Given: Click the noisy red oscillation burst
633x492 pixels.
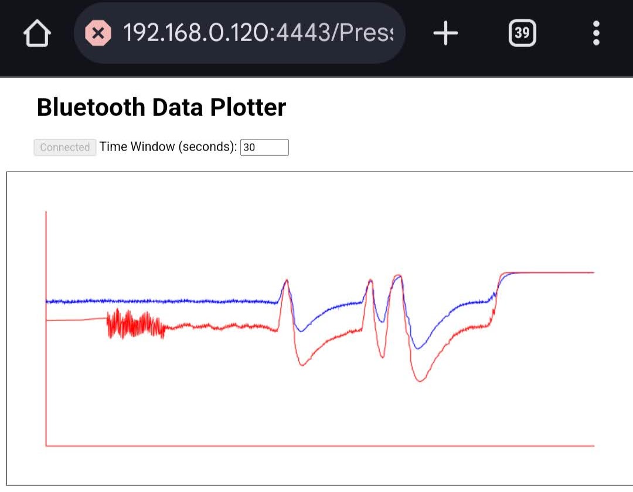Looking at the screenshot, I should tap(135, 325).
